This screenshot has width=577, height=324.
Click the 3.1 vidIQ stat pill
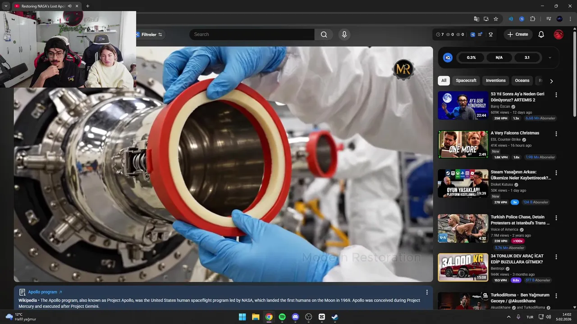coord(527,58)
